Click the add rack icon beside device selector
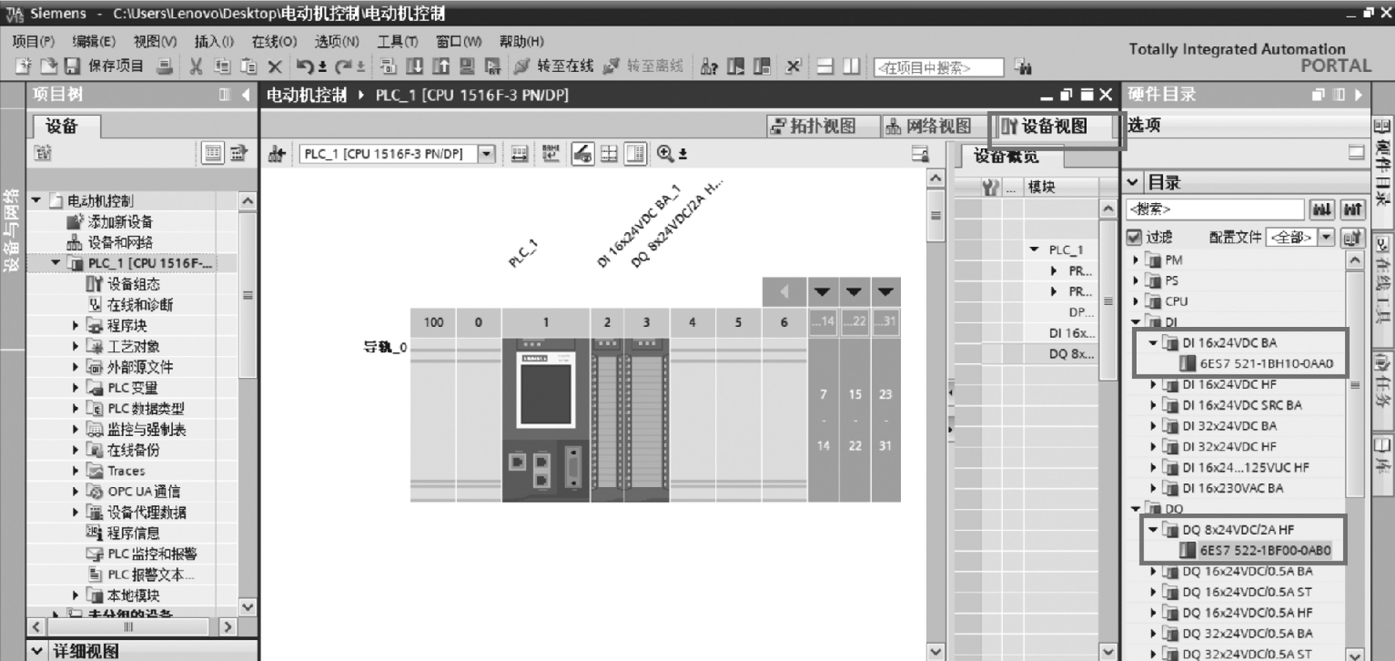 pyautogui.click(x=277, y=154)
